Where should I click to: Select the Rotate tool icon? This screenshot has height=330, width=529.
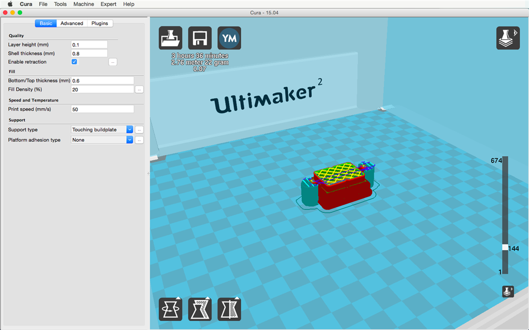(170, 309)
